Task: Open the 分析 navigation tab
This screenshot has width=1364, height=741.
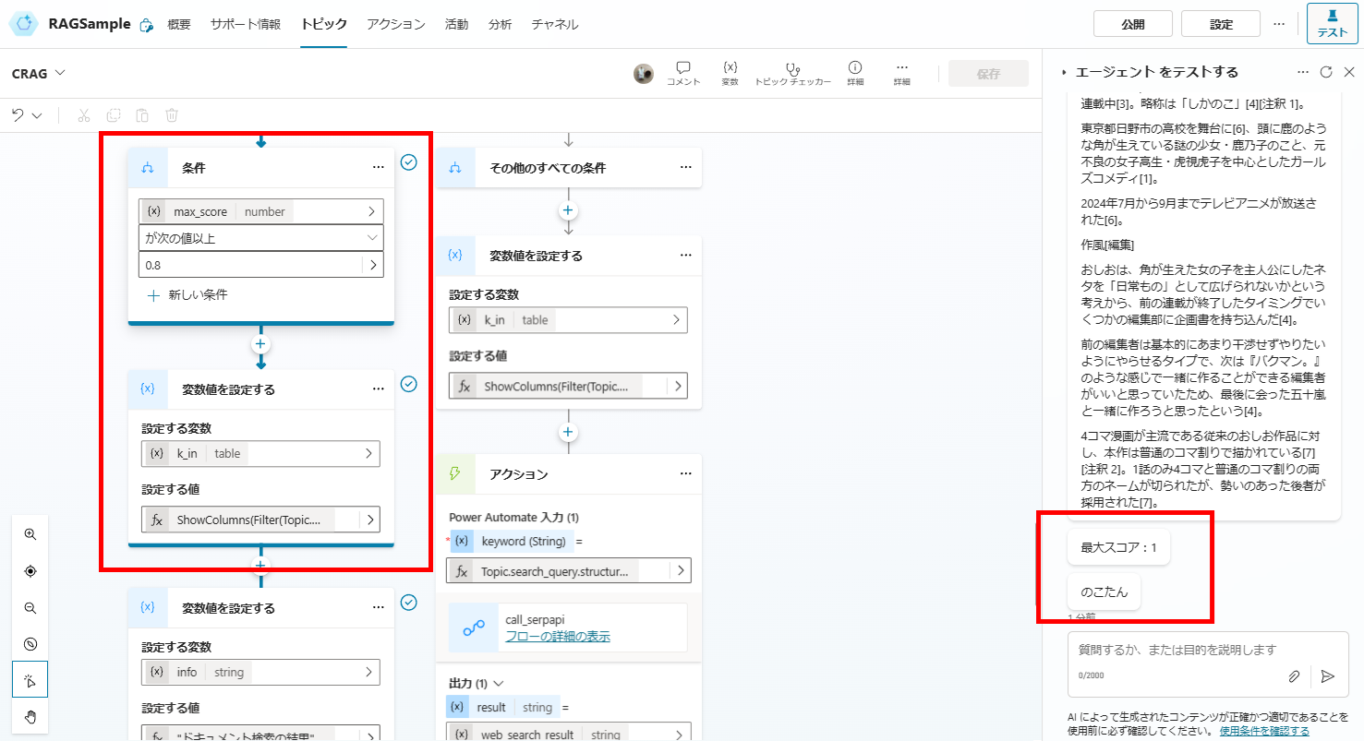Action: coord(500,25)
